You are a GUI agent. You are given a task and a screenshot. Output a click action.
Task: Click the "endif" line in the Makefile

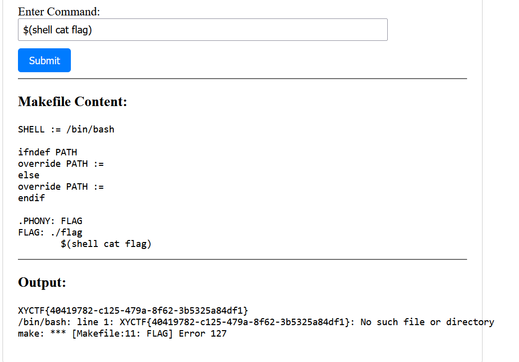31,198
